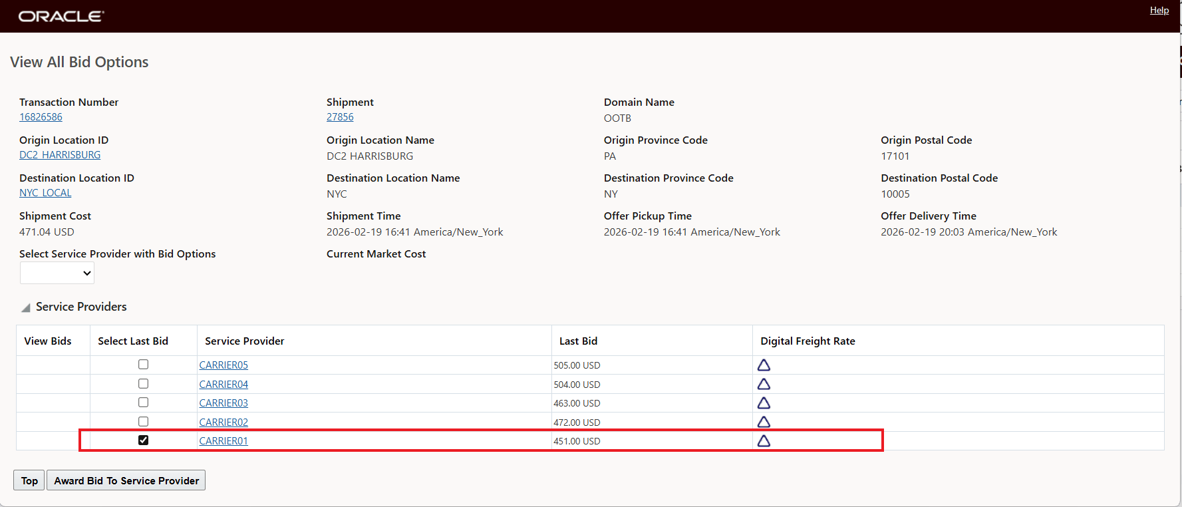Collapse the Service Providers section
The image size is (1182, 507).
pyautogui.click(x=26, y=307)
